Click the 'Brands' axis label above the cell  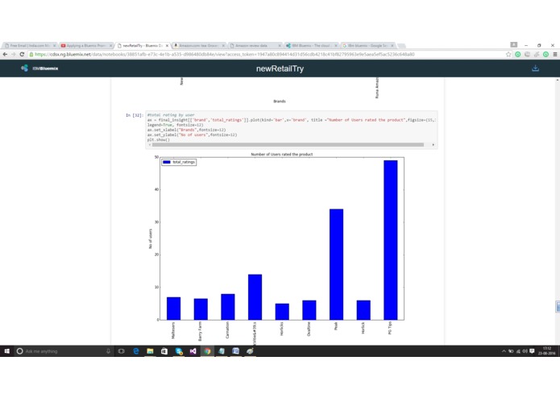280,101
